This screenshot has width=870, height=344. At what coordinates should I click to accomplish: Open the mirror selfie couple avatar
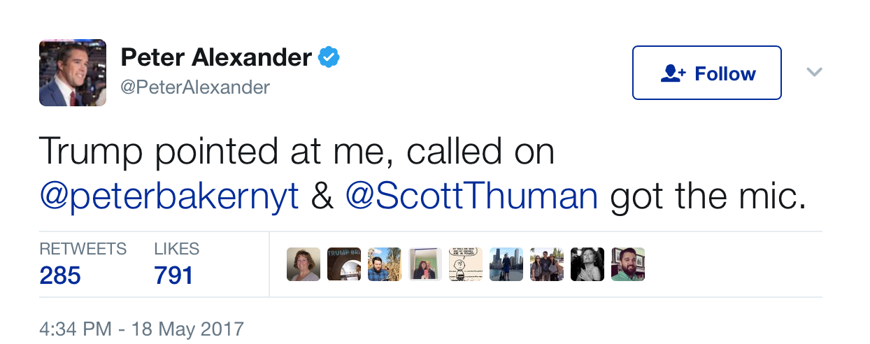click(425, 264)
